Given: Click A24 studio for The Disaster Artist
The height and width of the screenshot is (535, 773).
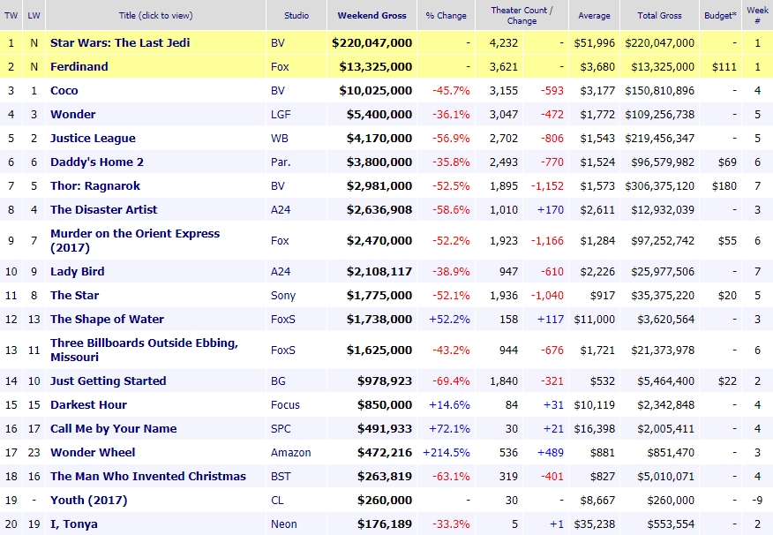Looking at the screenshot, I should [281, 209].
